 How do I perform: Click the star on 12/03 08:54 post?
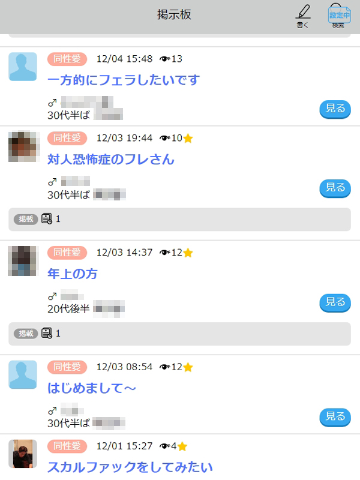(x=188, y=367)
